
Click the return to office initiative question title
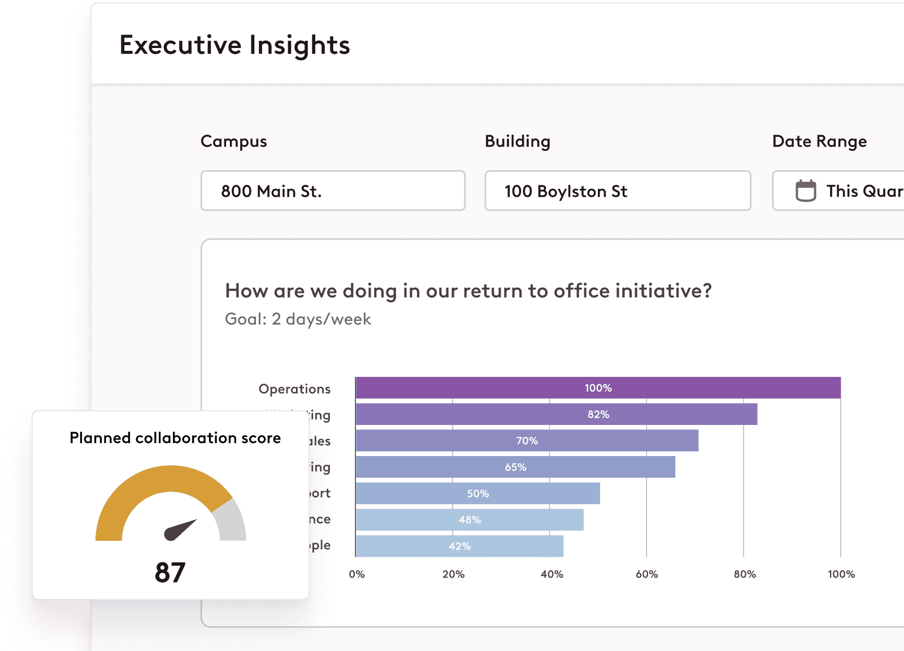[468, 291]
